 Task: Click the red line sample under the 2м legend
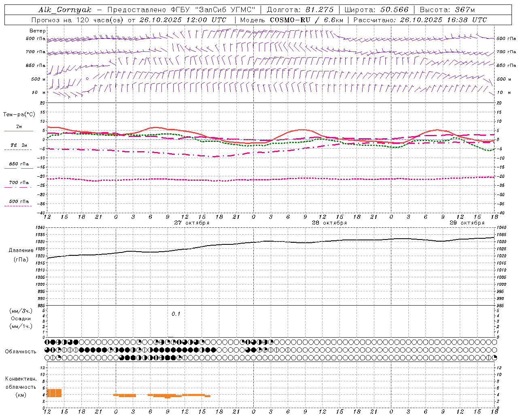19,131
